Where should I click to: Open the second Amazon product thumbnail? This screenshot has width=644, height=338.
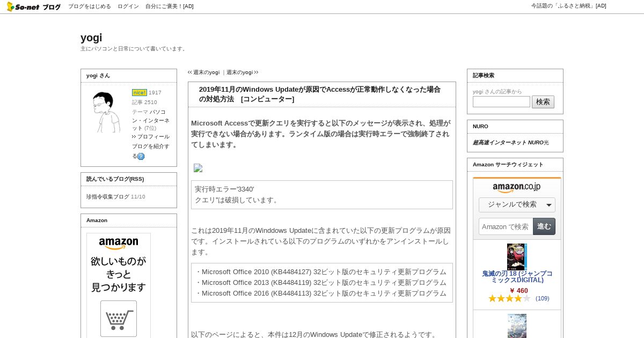pyautogui.click(x=517, y=326)
